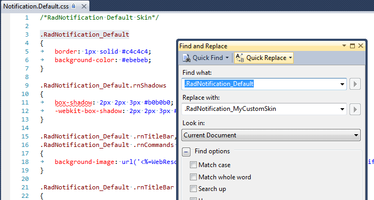Click the #ebebeb color value
This screenshot has width=374, height=200.
click(135, 60)
